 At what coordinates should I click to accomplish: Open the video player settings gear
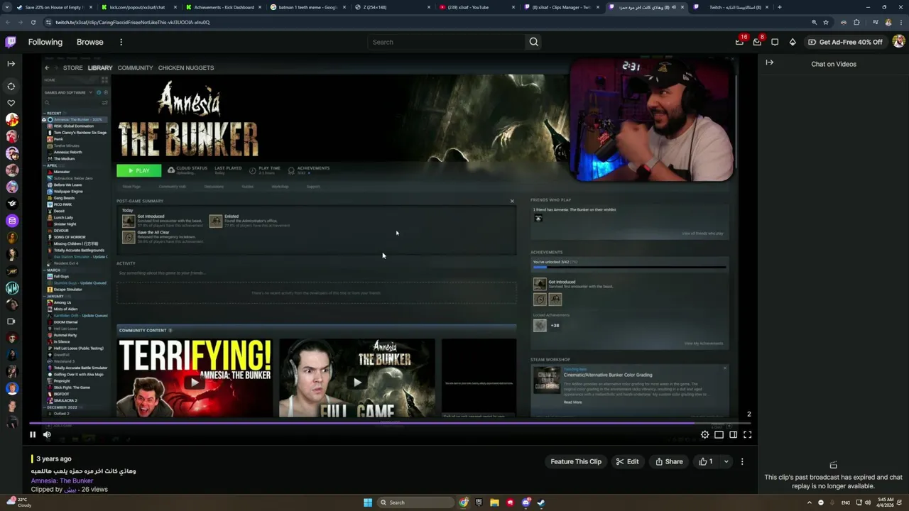704,434
